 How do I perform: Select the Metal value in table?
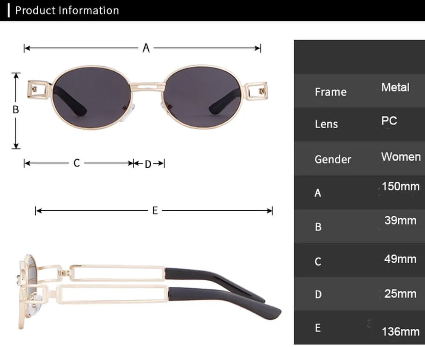pos(395,87)
